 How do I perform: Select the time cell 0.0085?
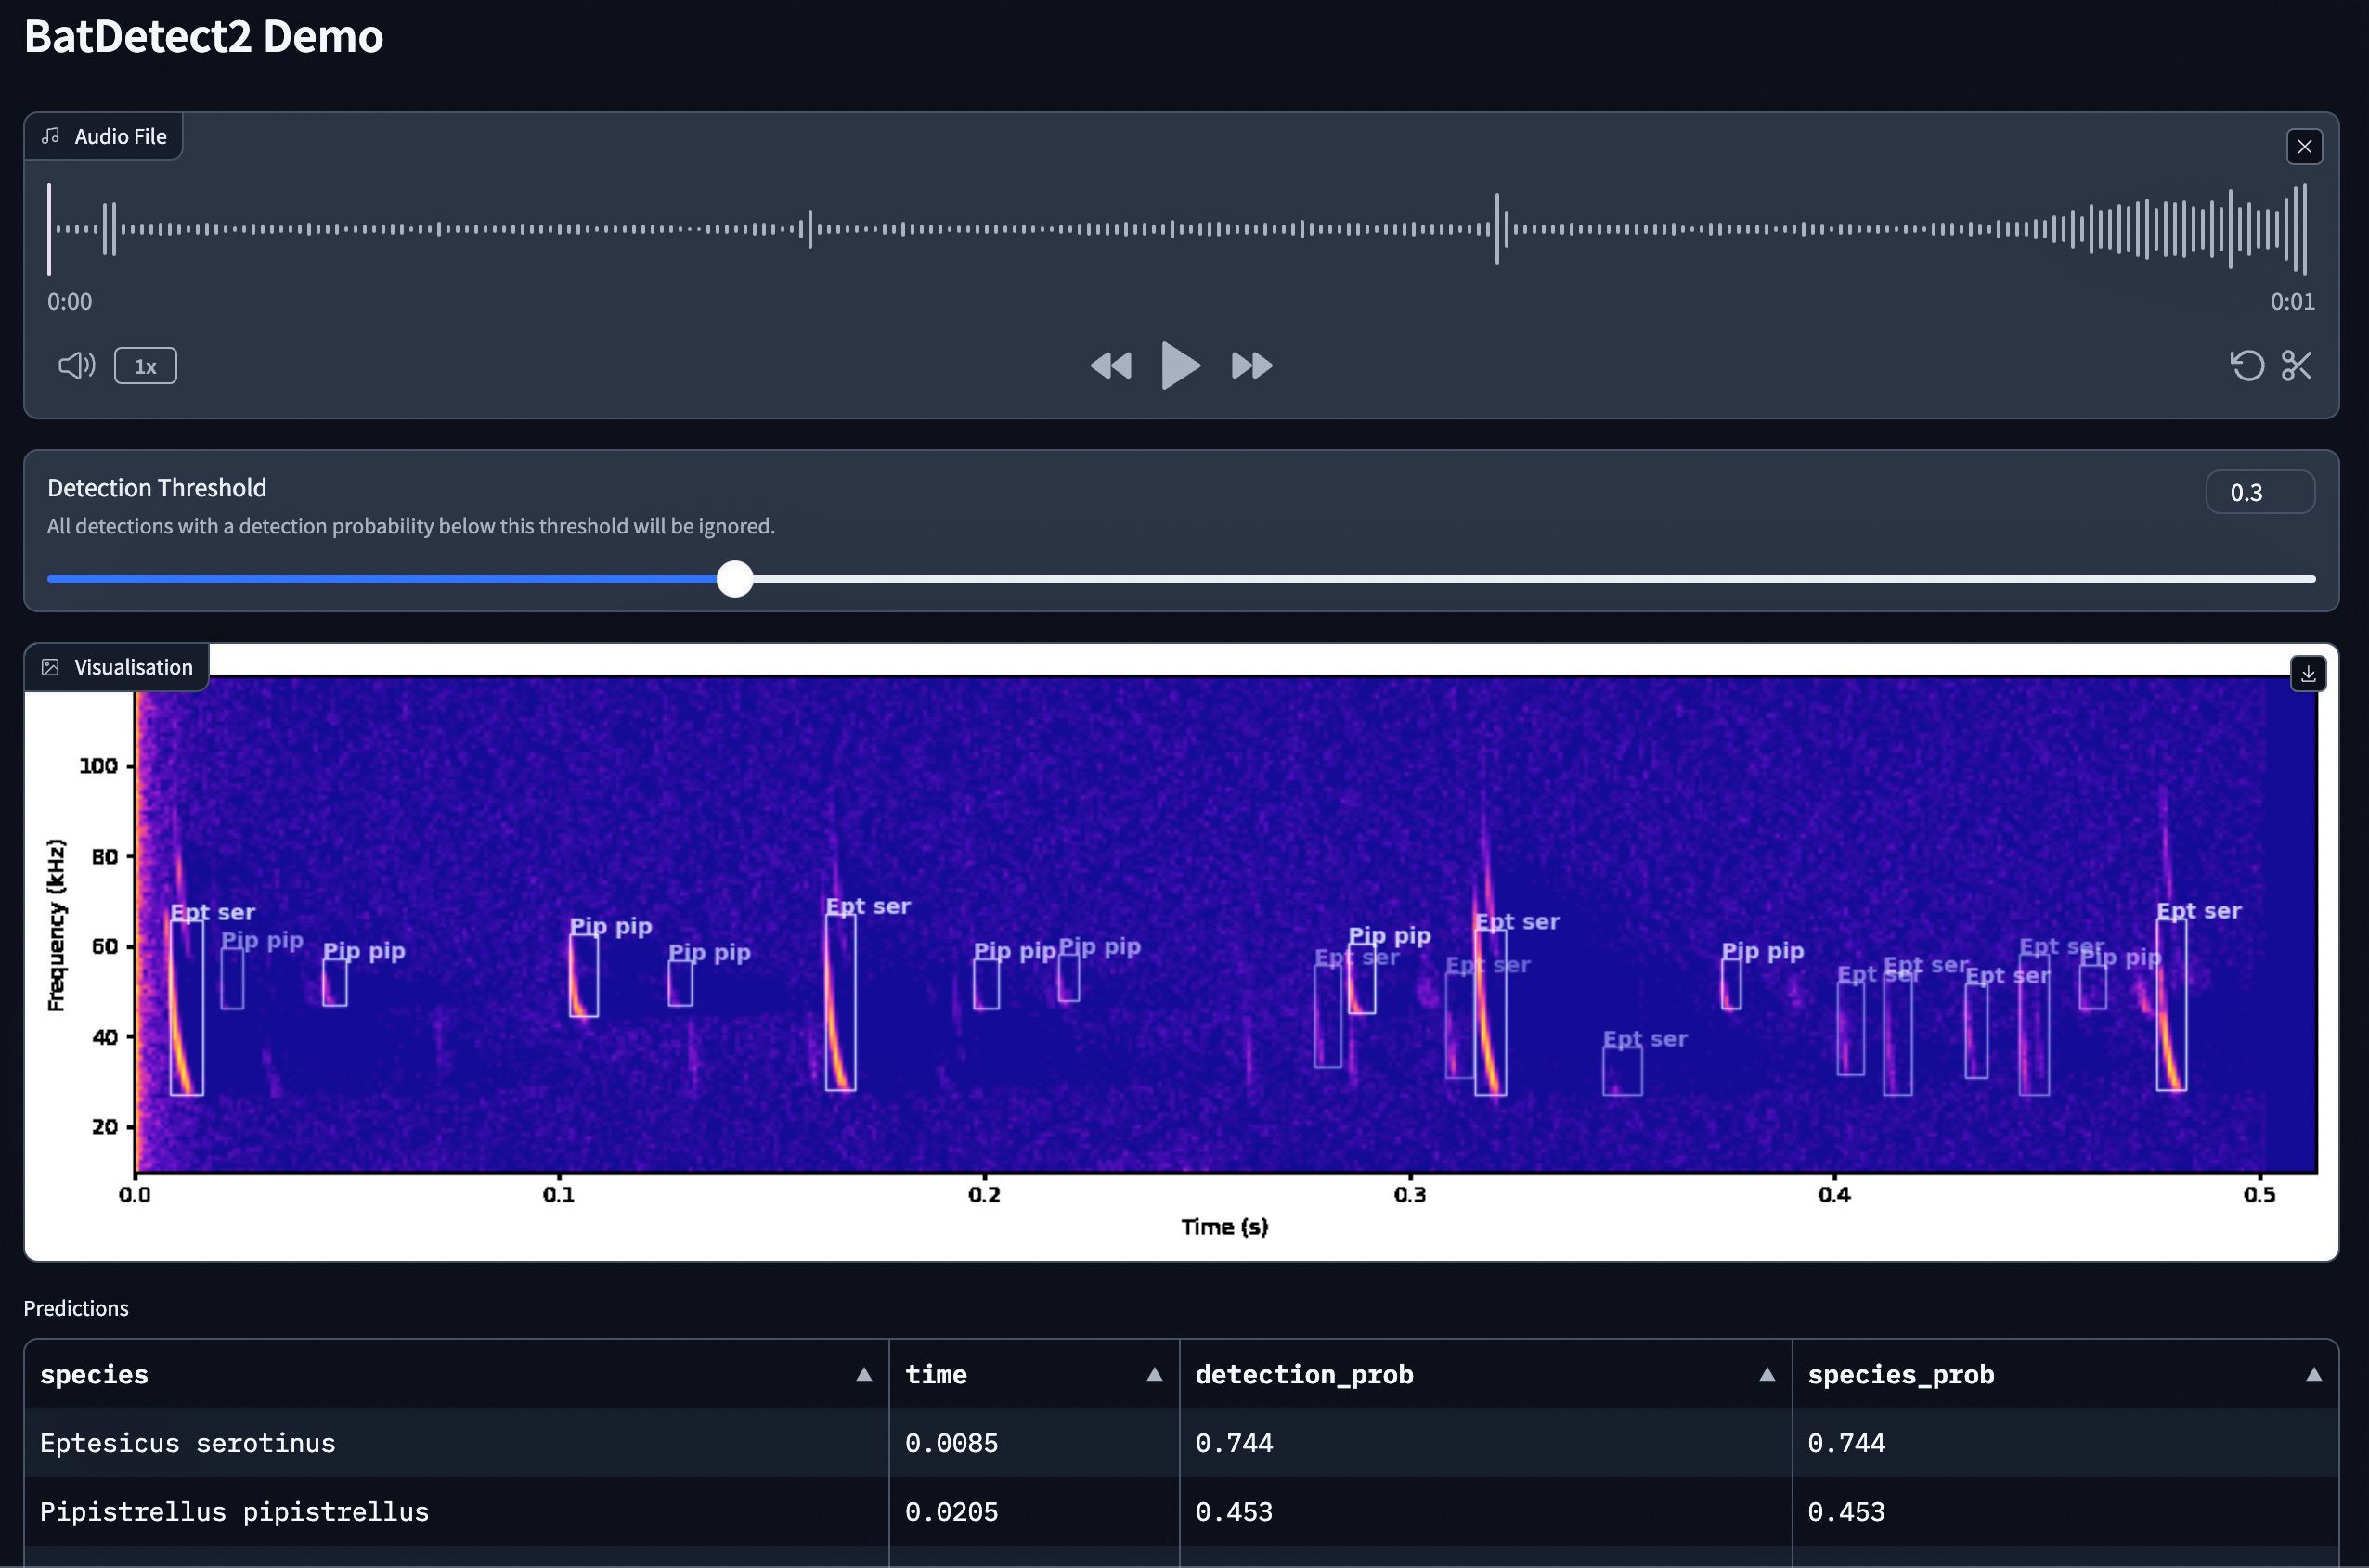1033,1443
